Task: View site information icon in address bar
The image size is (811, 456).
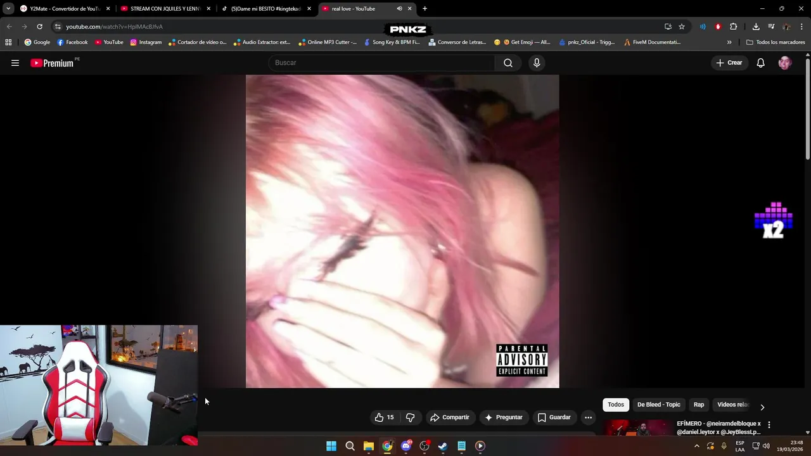Action: [58, 27]
